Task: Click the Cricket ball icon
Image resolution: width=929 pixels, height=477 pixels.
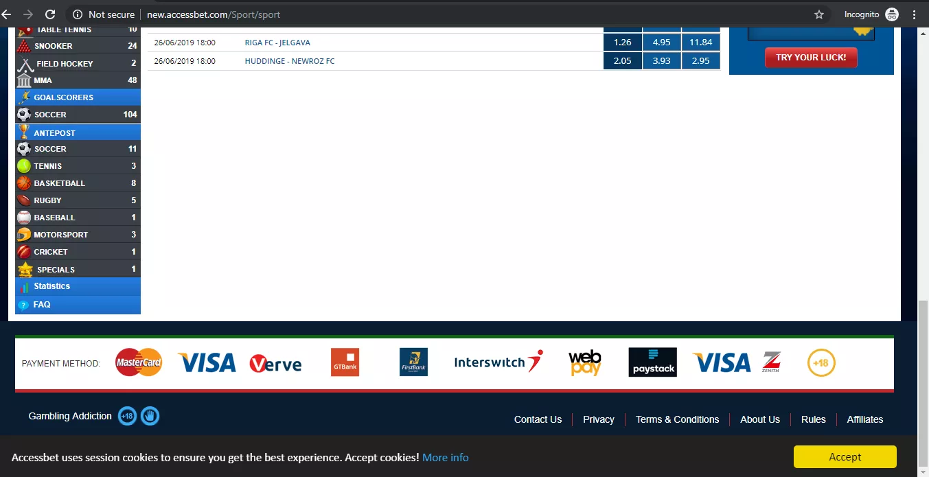Action: 24,252
